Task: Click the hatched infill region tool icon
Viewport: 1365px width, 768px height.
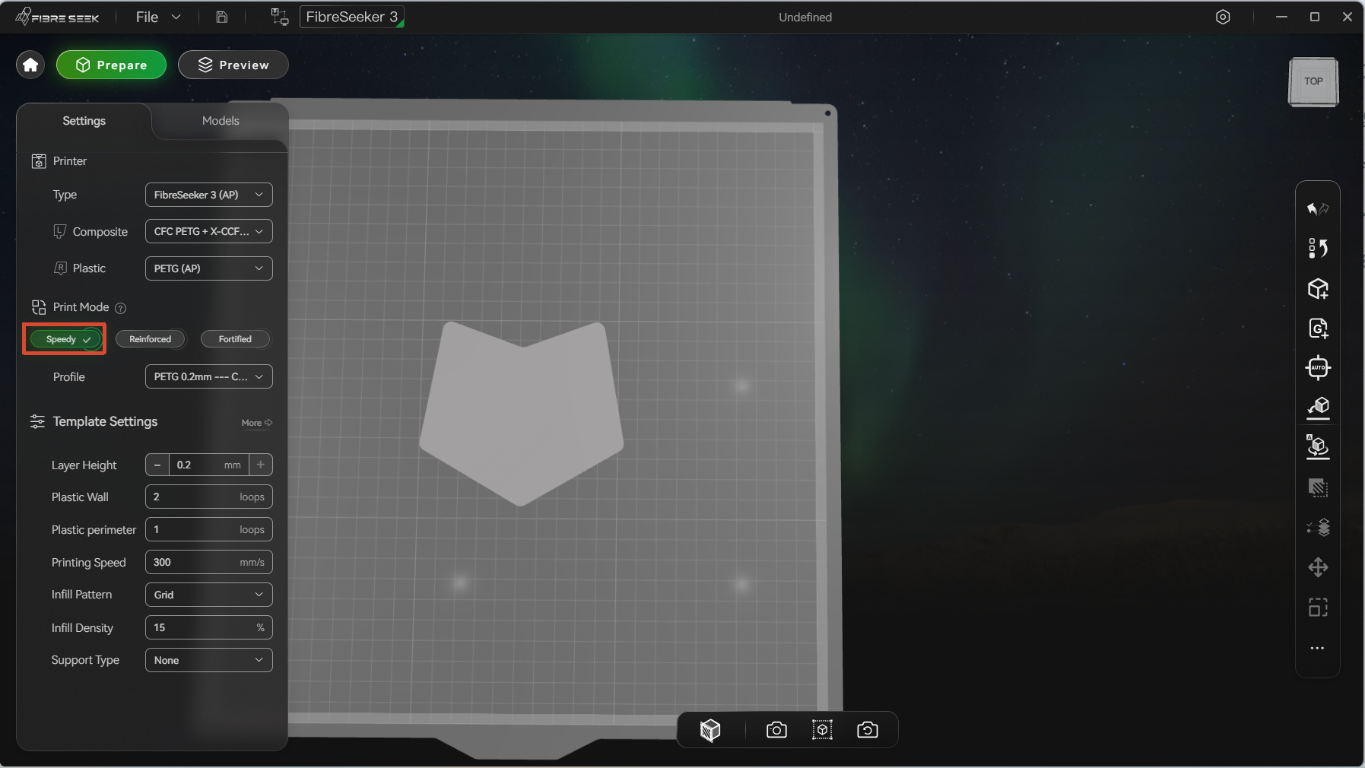Action: [1318, 487]
